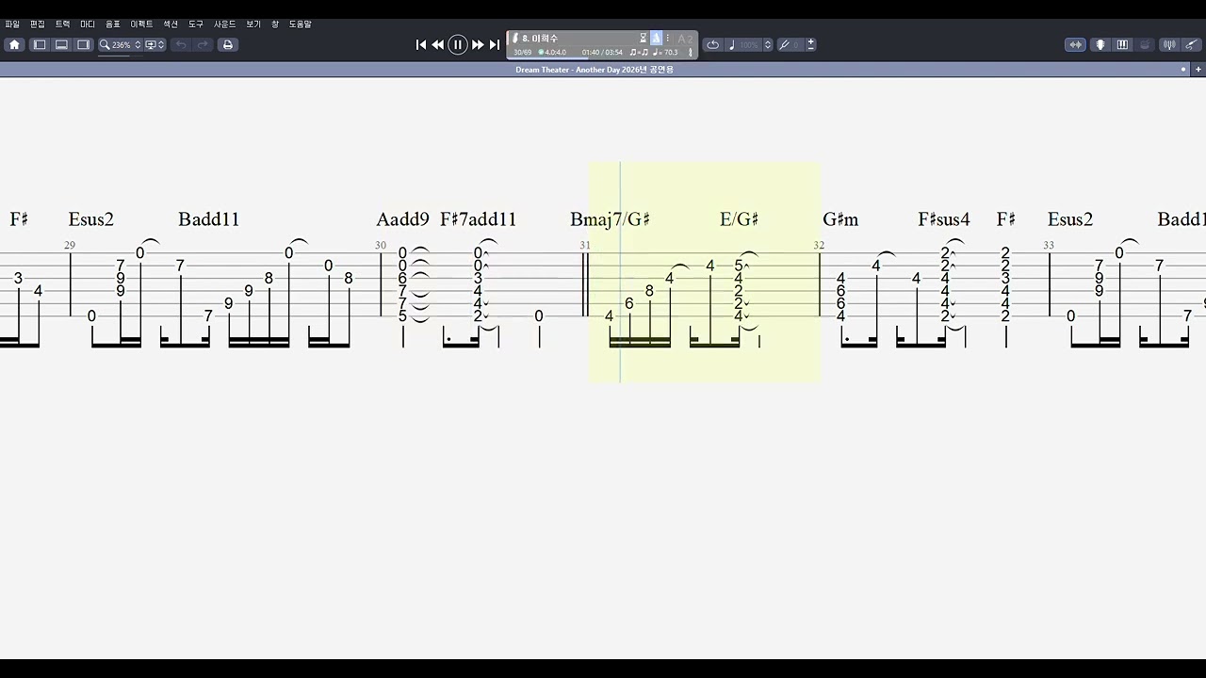This screenshot has height=678, width=1206.
Task: Adjust the 236% zoom stepper arrows
Action: (x=138, y=44)
